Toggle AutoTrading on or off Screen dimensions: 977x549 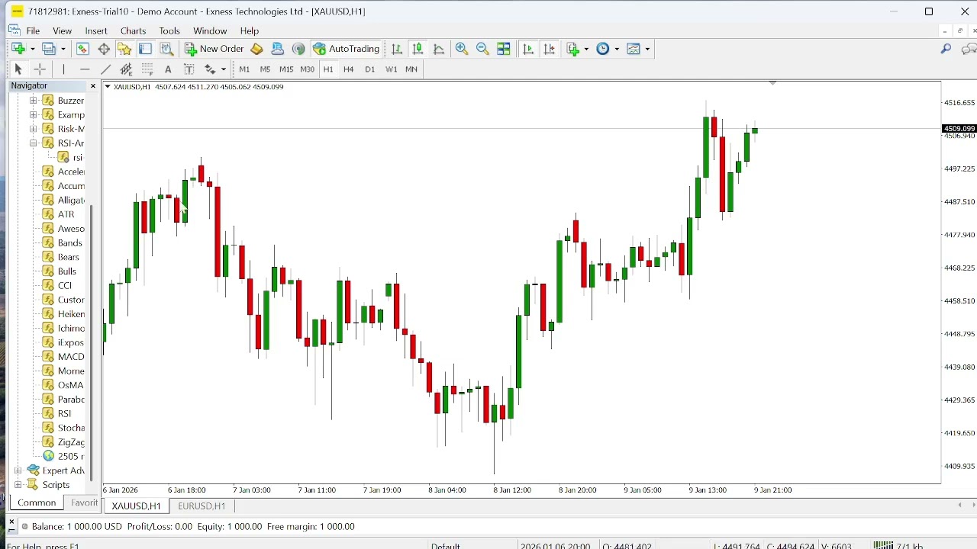click(x=346, y=49)
